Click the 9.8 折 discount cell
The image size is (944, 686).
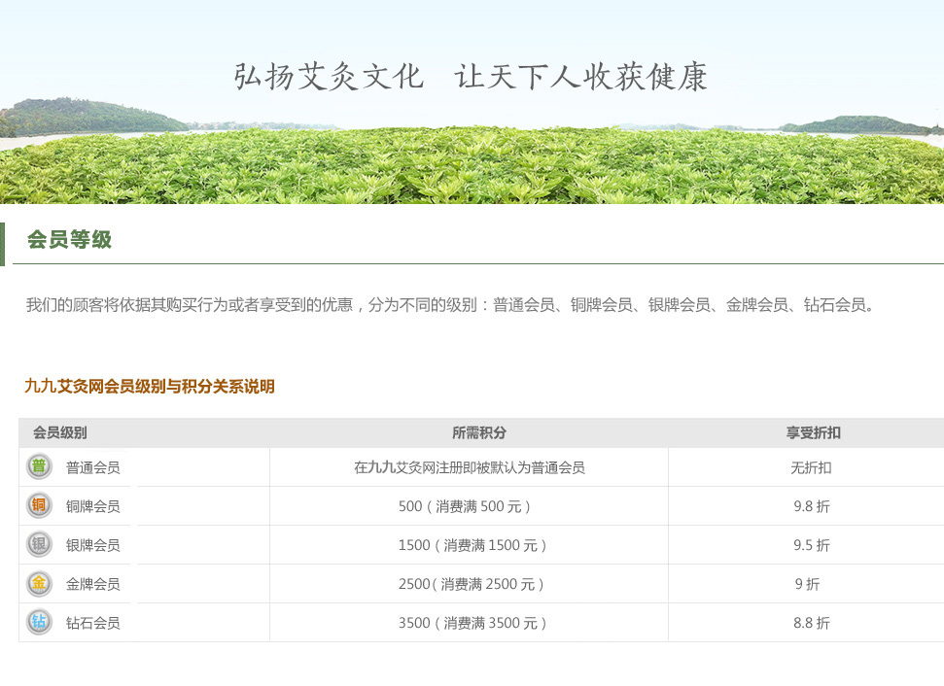pyautogui.click(x=811, y=506)
